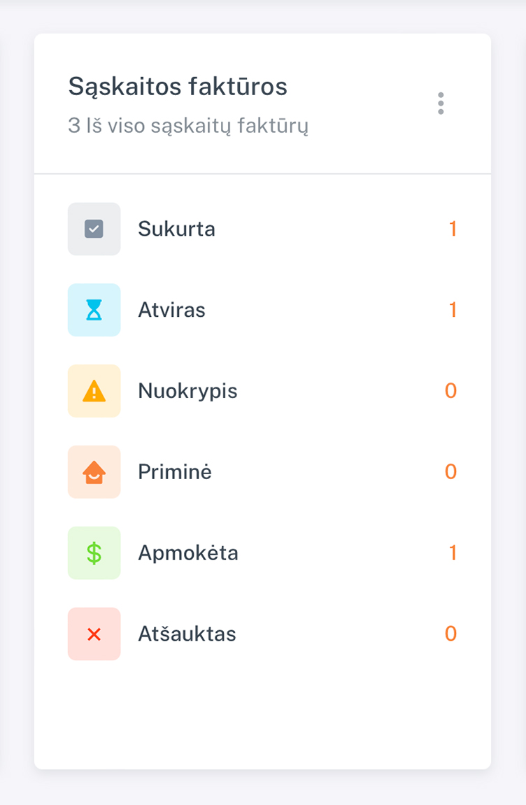Click the red X Atšauktas icon

[x=94, y=634]
